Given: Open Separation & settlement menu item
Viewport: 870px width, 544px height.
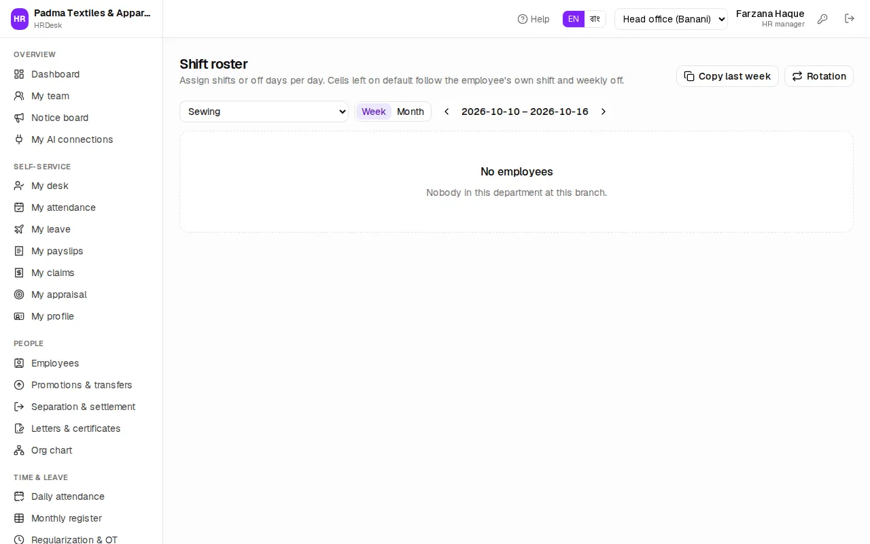Looking at the screenshot, I should coord(82,407).
